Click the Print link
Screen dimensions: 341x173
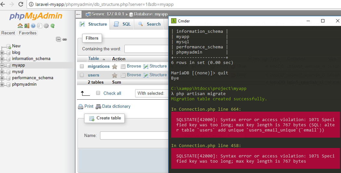89,106
